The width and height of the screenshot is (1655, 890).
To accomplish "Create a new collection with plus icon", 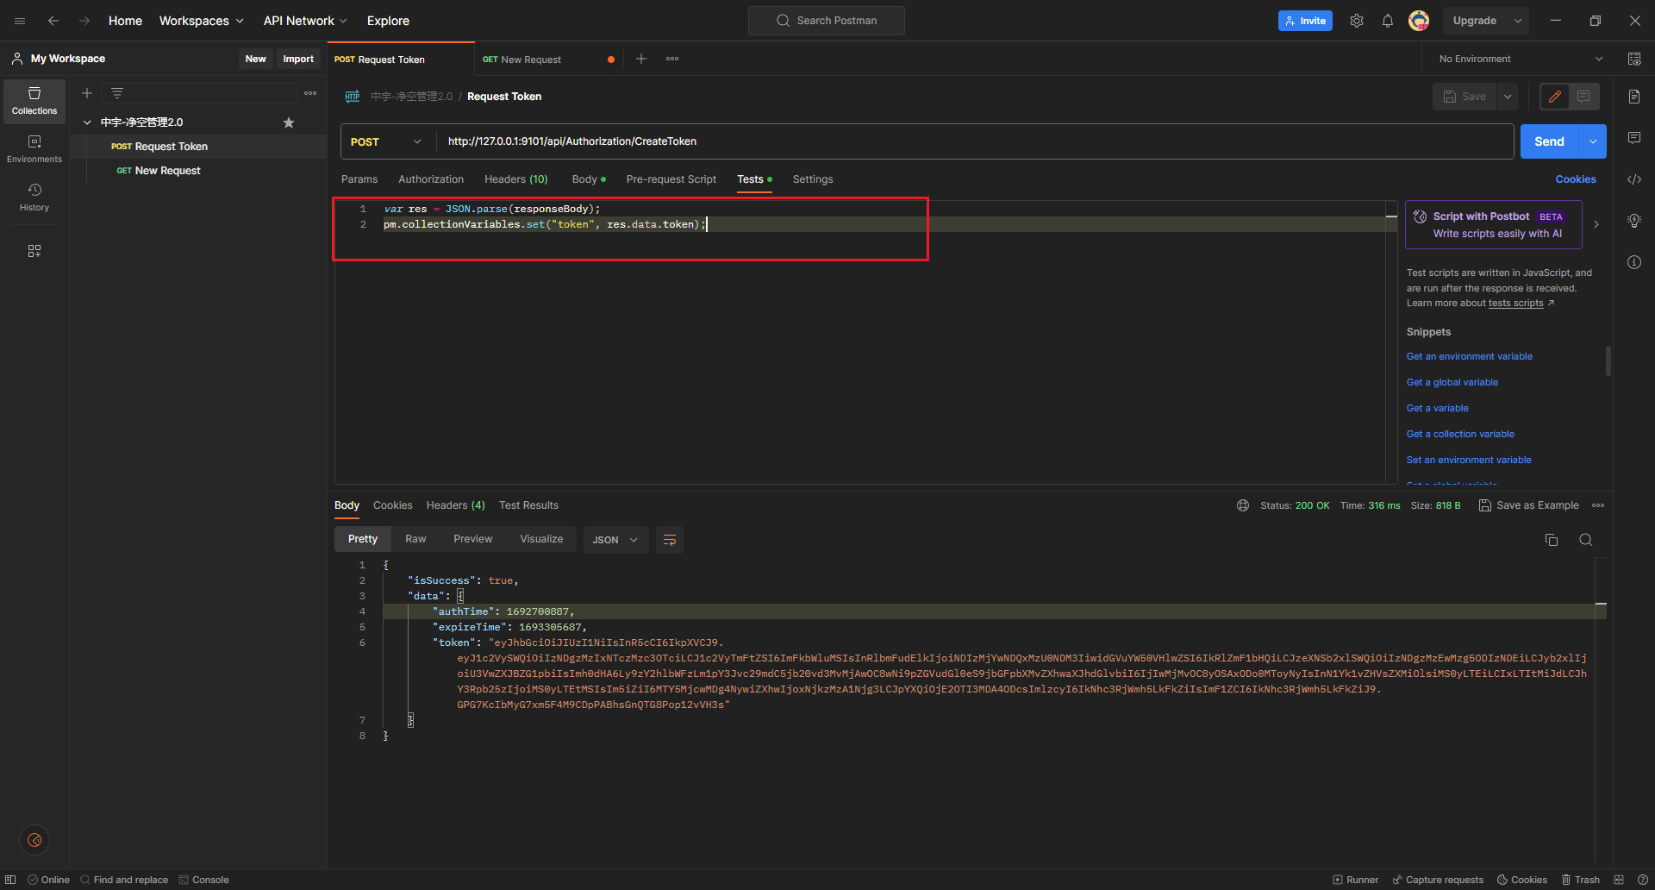I will click(87, 93).
